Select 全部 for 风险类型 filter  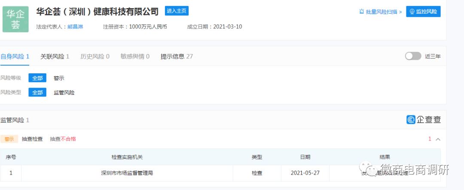37,93
